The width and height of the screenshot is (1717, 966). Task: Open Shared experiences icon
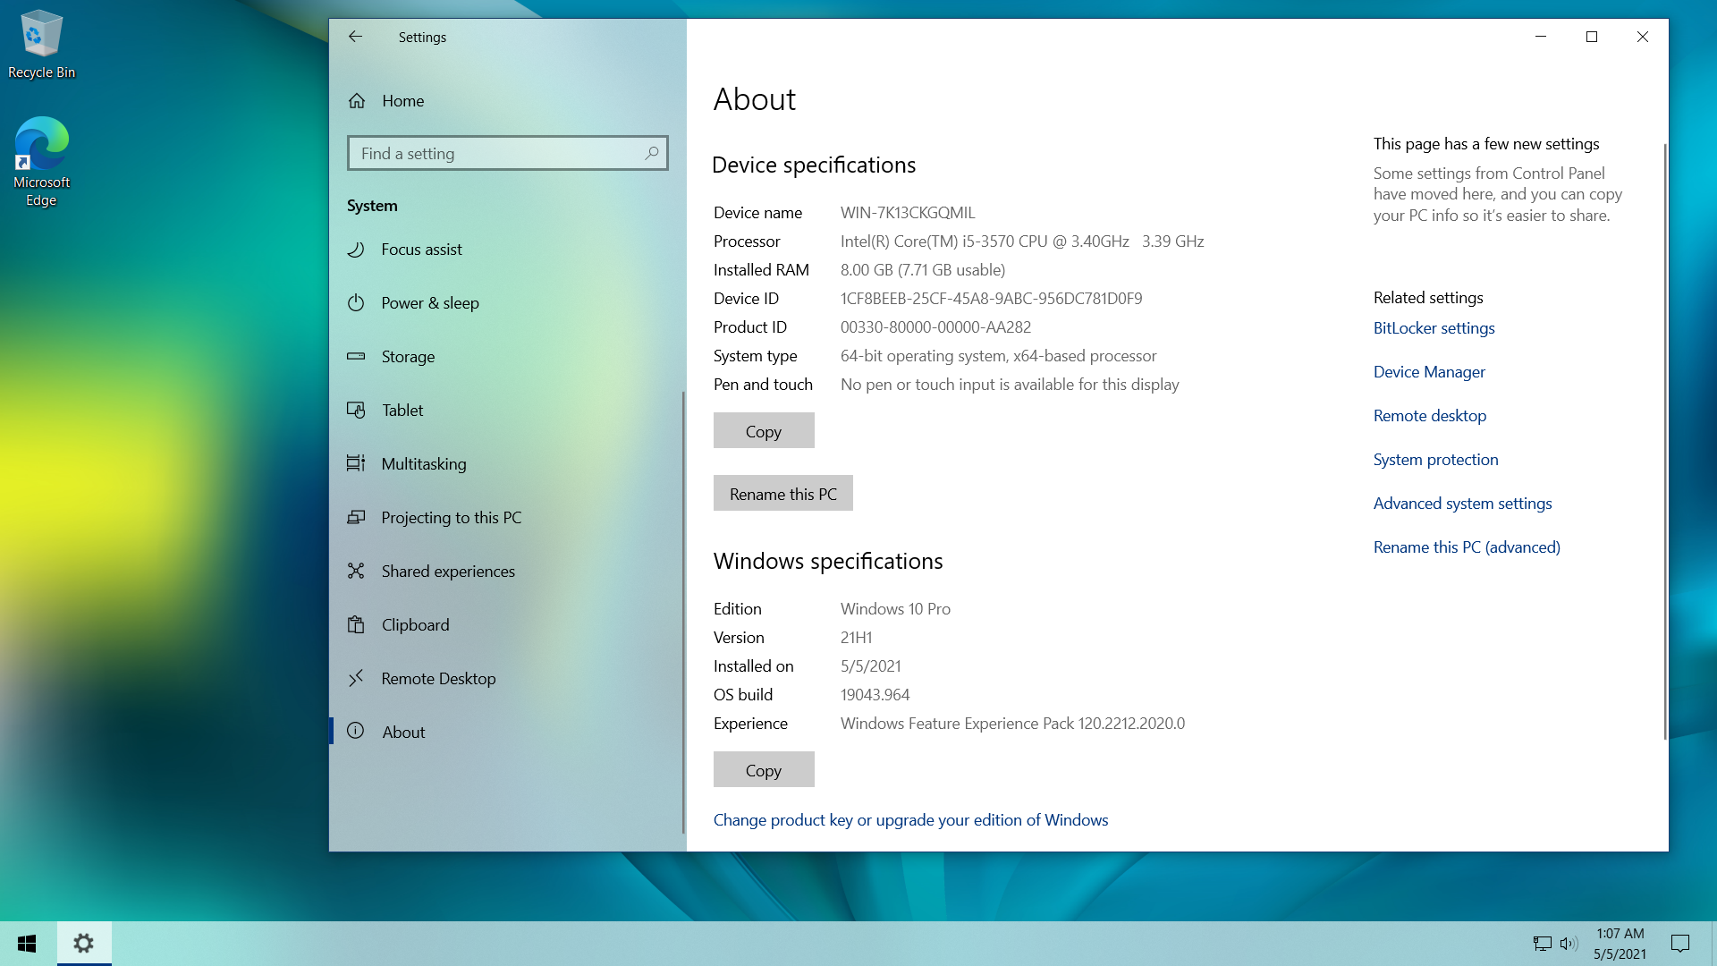(356, 571)
